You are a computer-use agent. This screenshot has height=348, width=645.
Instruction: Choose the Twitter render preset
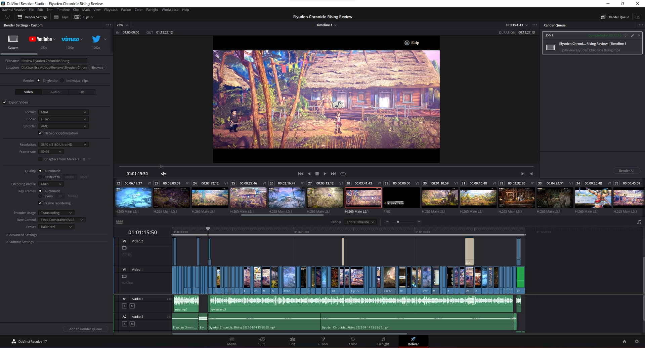click(96, 39)
